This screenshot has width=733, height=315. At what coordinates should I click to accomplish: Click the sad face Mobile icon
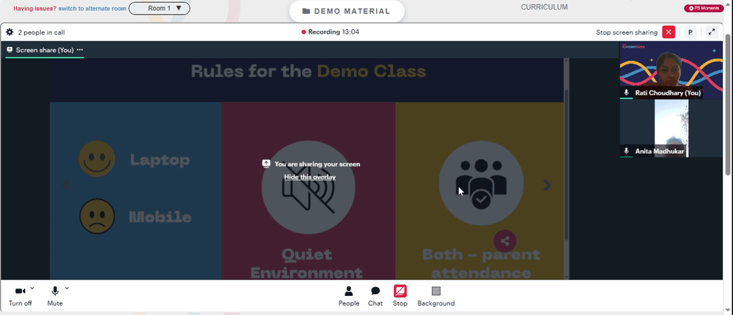click(97, 216)
